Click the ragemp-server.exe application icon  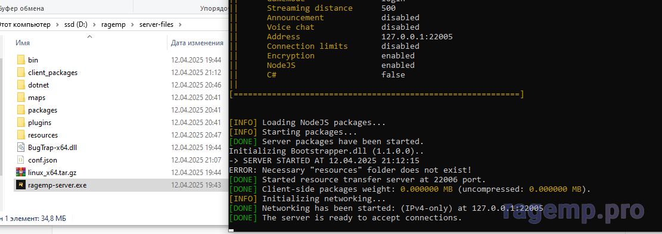(x=21, y=185)
